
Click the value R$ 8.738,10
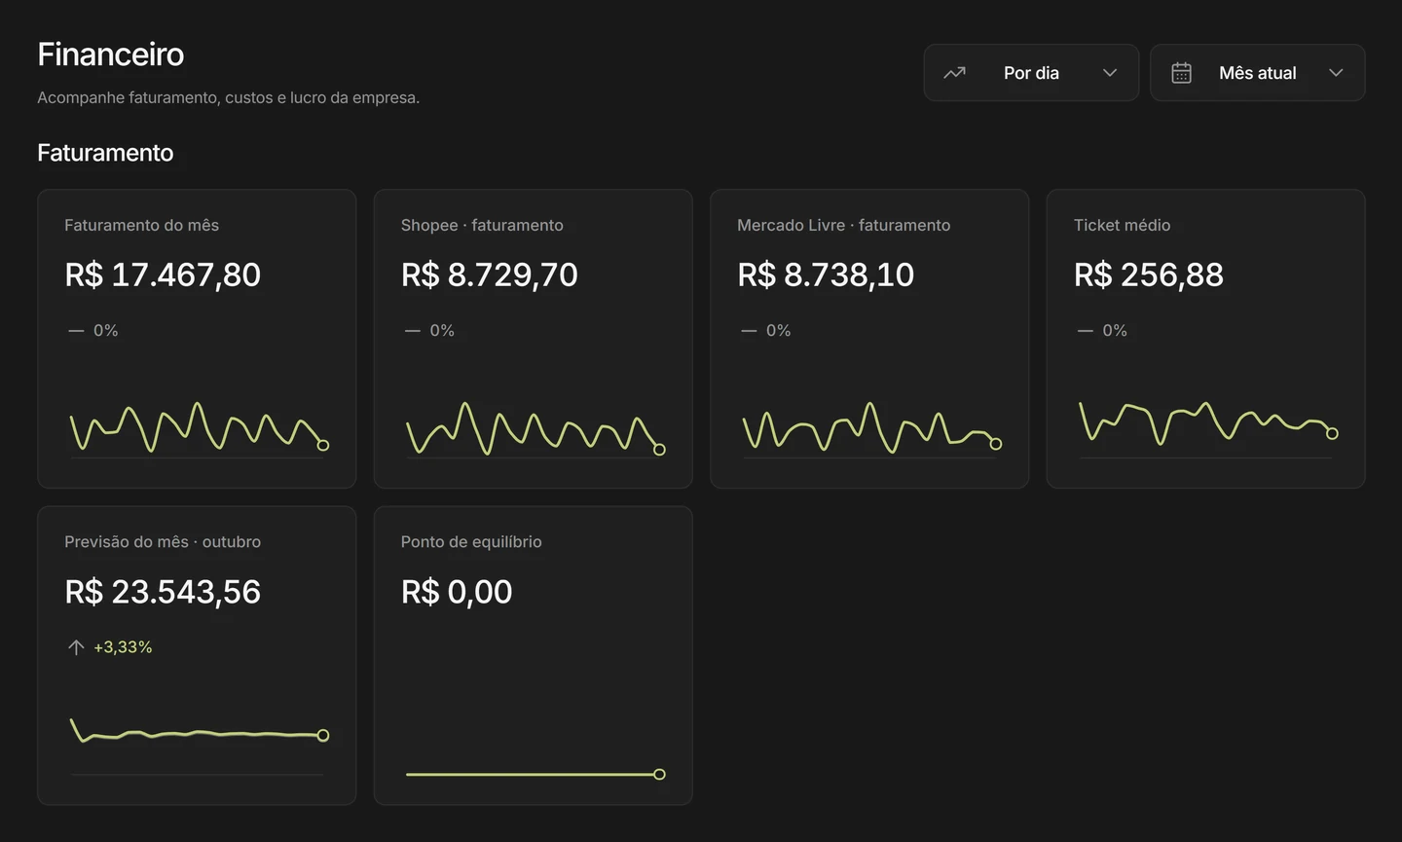(826, 275)
